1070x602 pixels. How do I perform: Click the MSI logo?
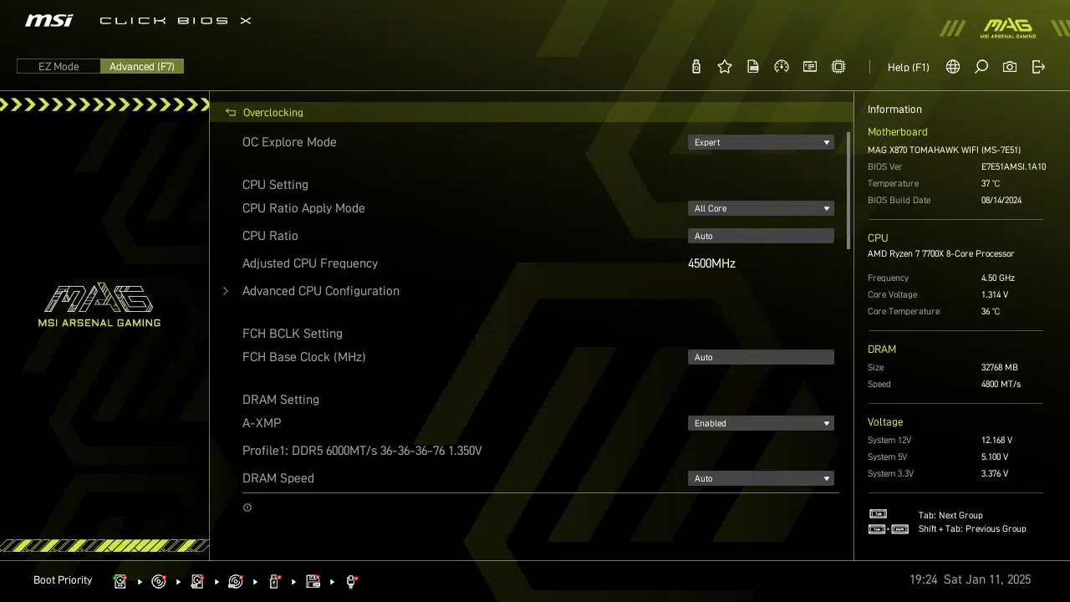pyautogui.click(x=48, y=20)
